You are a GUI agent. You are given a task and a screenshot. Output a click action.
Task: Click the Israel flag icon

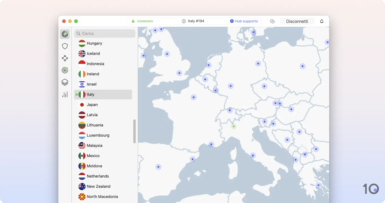(x=82, y=84)
